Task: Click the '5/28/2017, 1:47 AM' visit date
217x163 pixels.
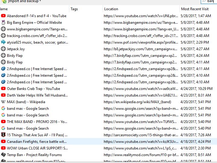Action: pyautogui.click(x=196, y=16)
